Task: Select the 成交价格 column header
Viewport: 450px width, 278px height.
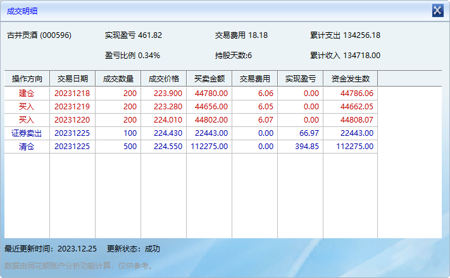Action: (x=163, y=79)
